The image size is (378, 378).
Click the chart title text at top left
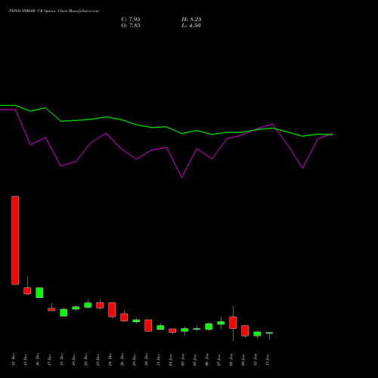tap(54, 11)
